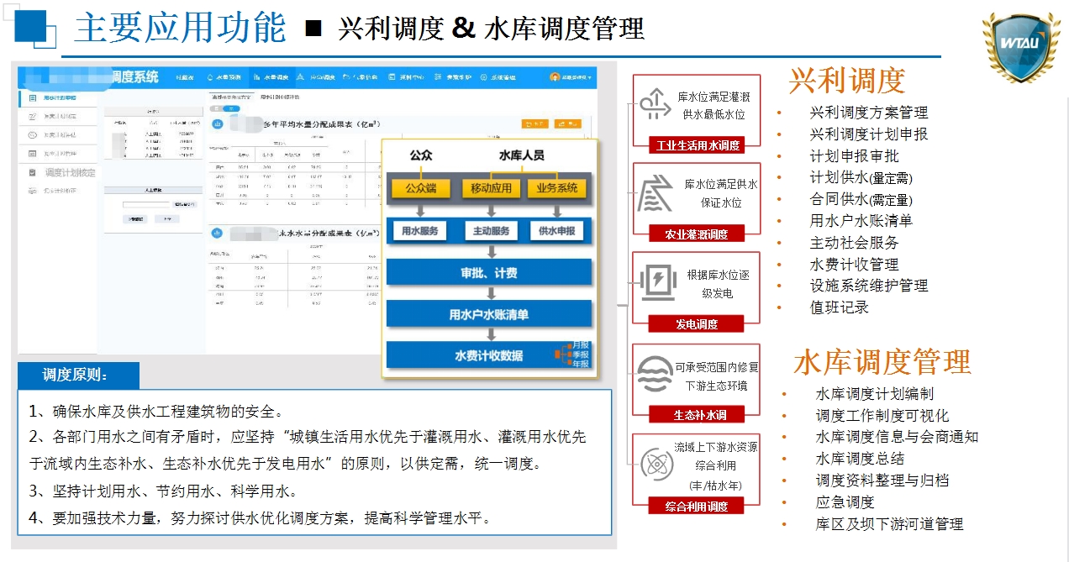Select the 月报 label in the diagram
Screen dimensions: 1069x562
pyautogui.click(x=581, y=345)
